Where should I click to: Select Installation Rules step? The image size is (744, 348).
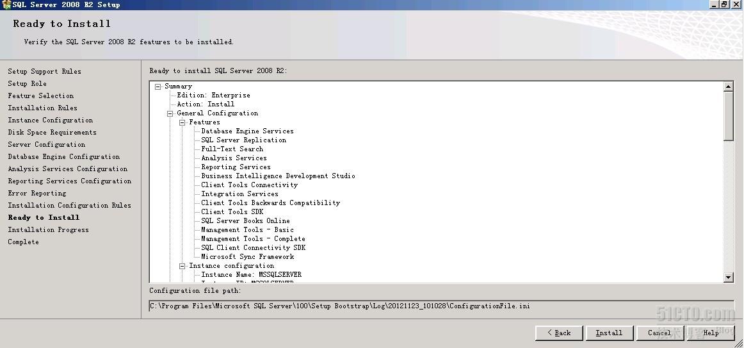click(x=42, y=108)
